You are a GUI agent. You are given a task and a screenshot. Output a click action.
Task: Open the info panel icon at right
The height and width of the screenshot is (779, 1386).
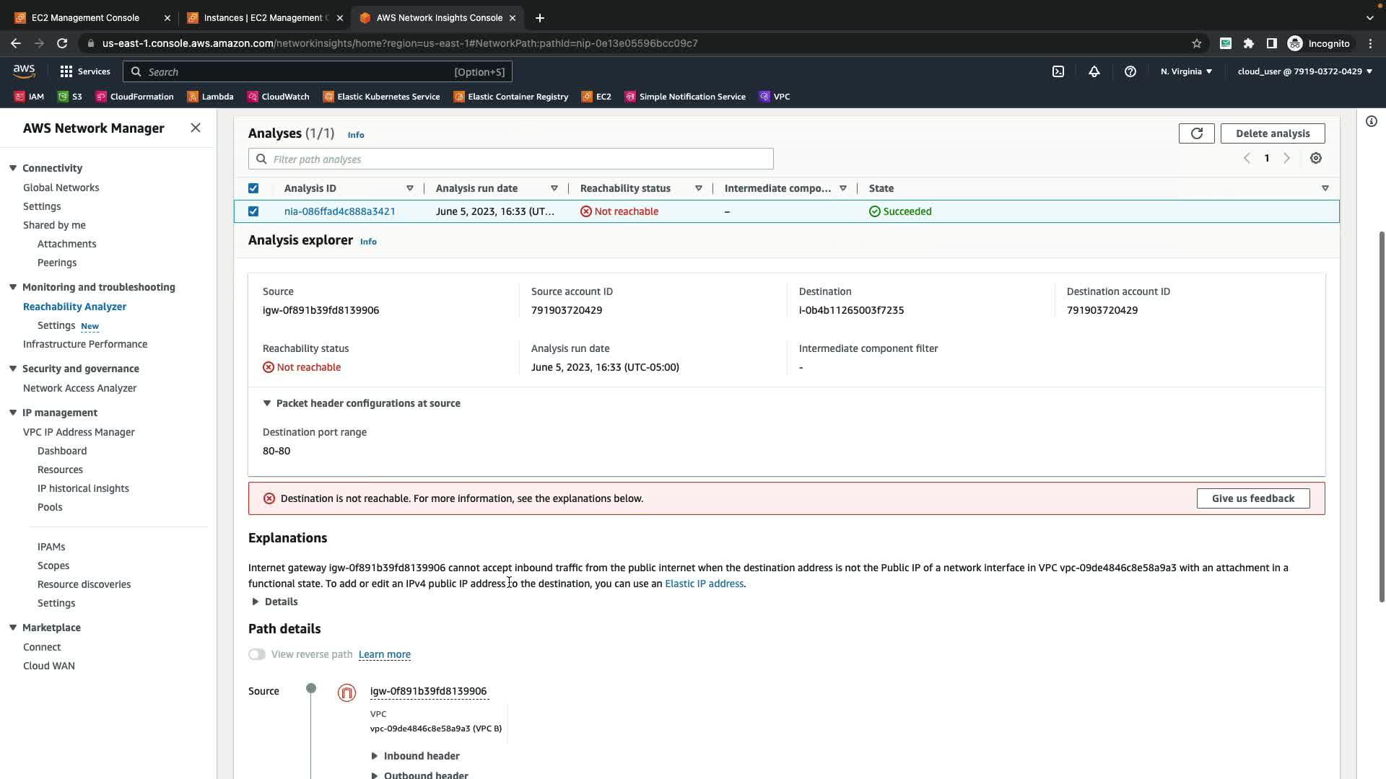[x=1371, y=121]
